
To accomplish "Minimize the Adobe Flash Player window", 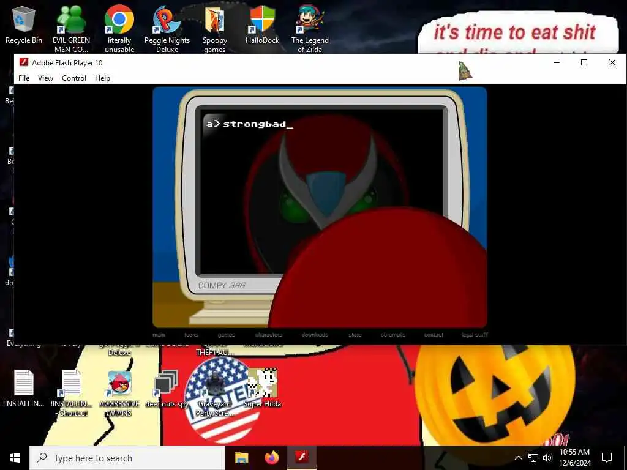I will coord(556,63).
